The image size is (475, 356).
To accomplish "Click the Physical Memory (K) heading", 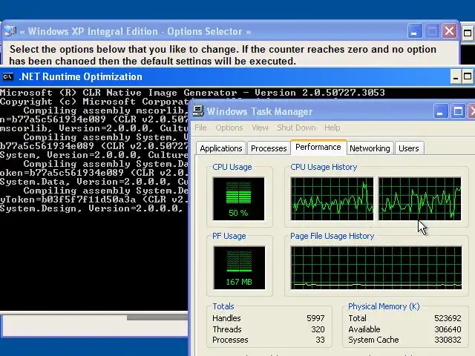I will [384, 306].
